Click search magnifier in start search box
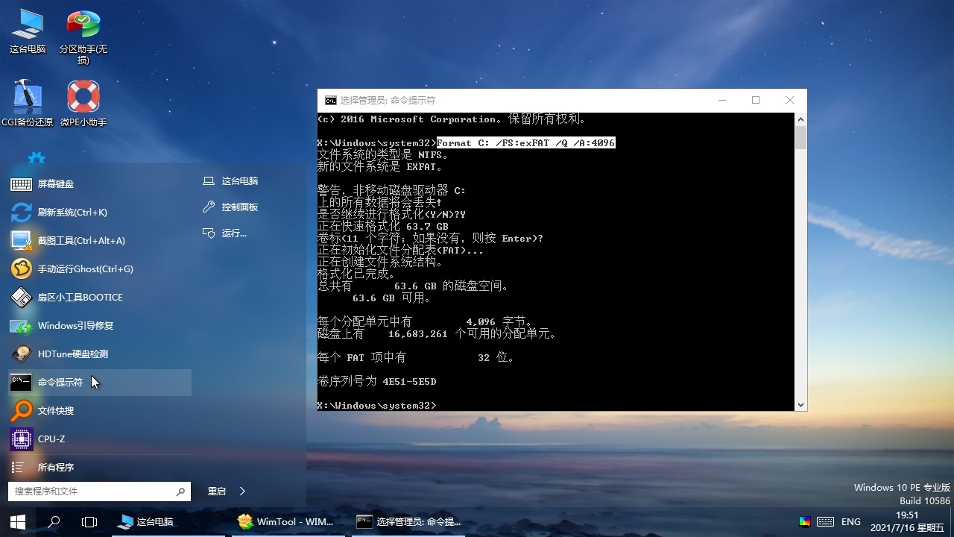Viewport: 954px width, 537px height. click(x=180, y=492)
